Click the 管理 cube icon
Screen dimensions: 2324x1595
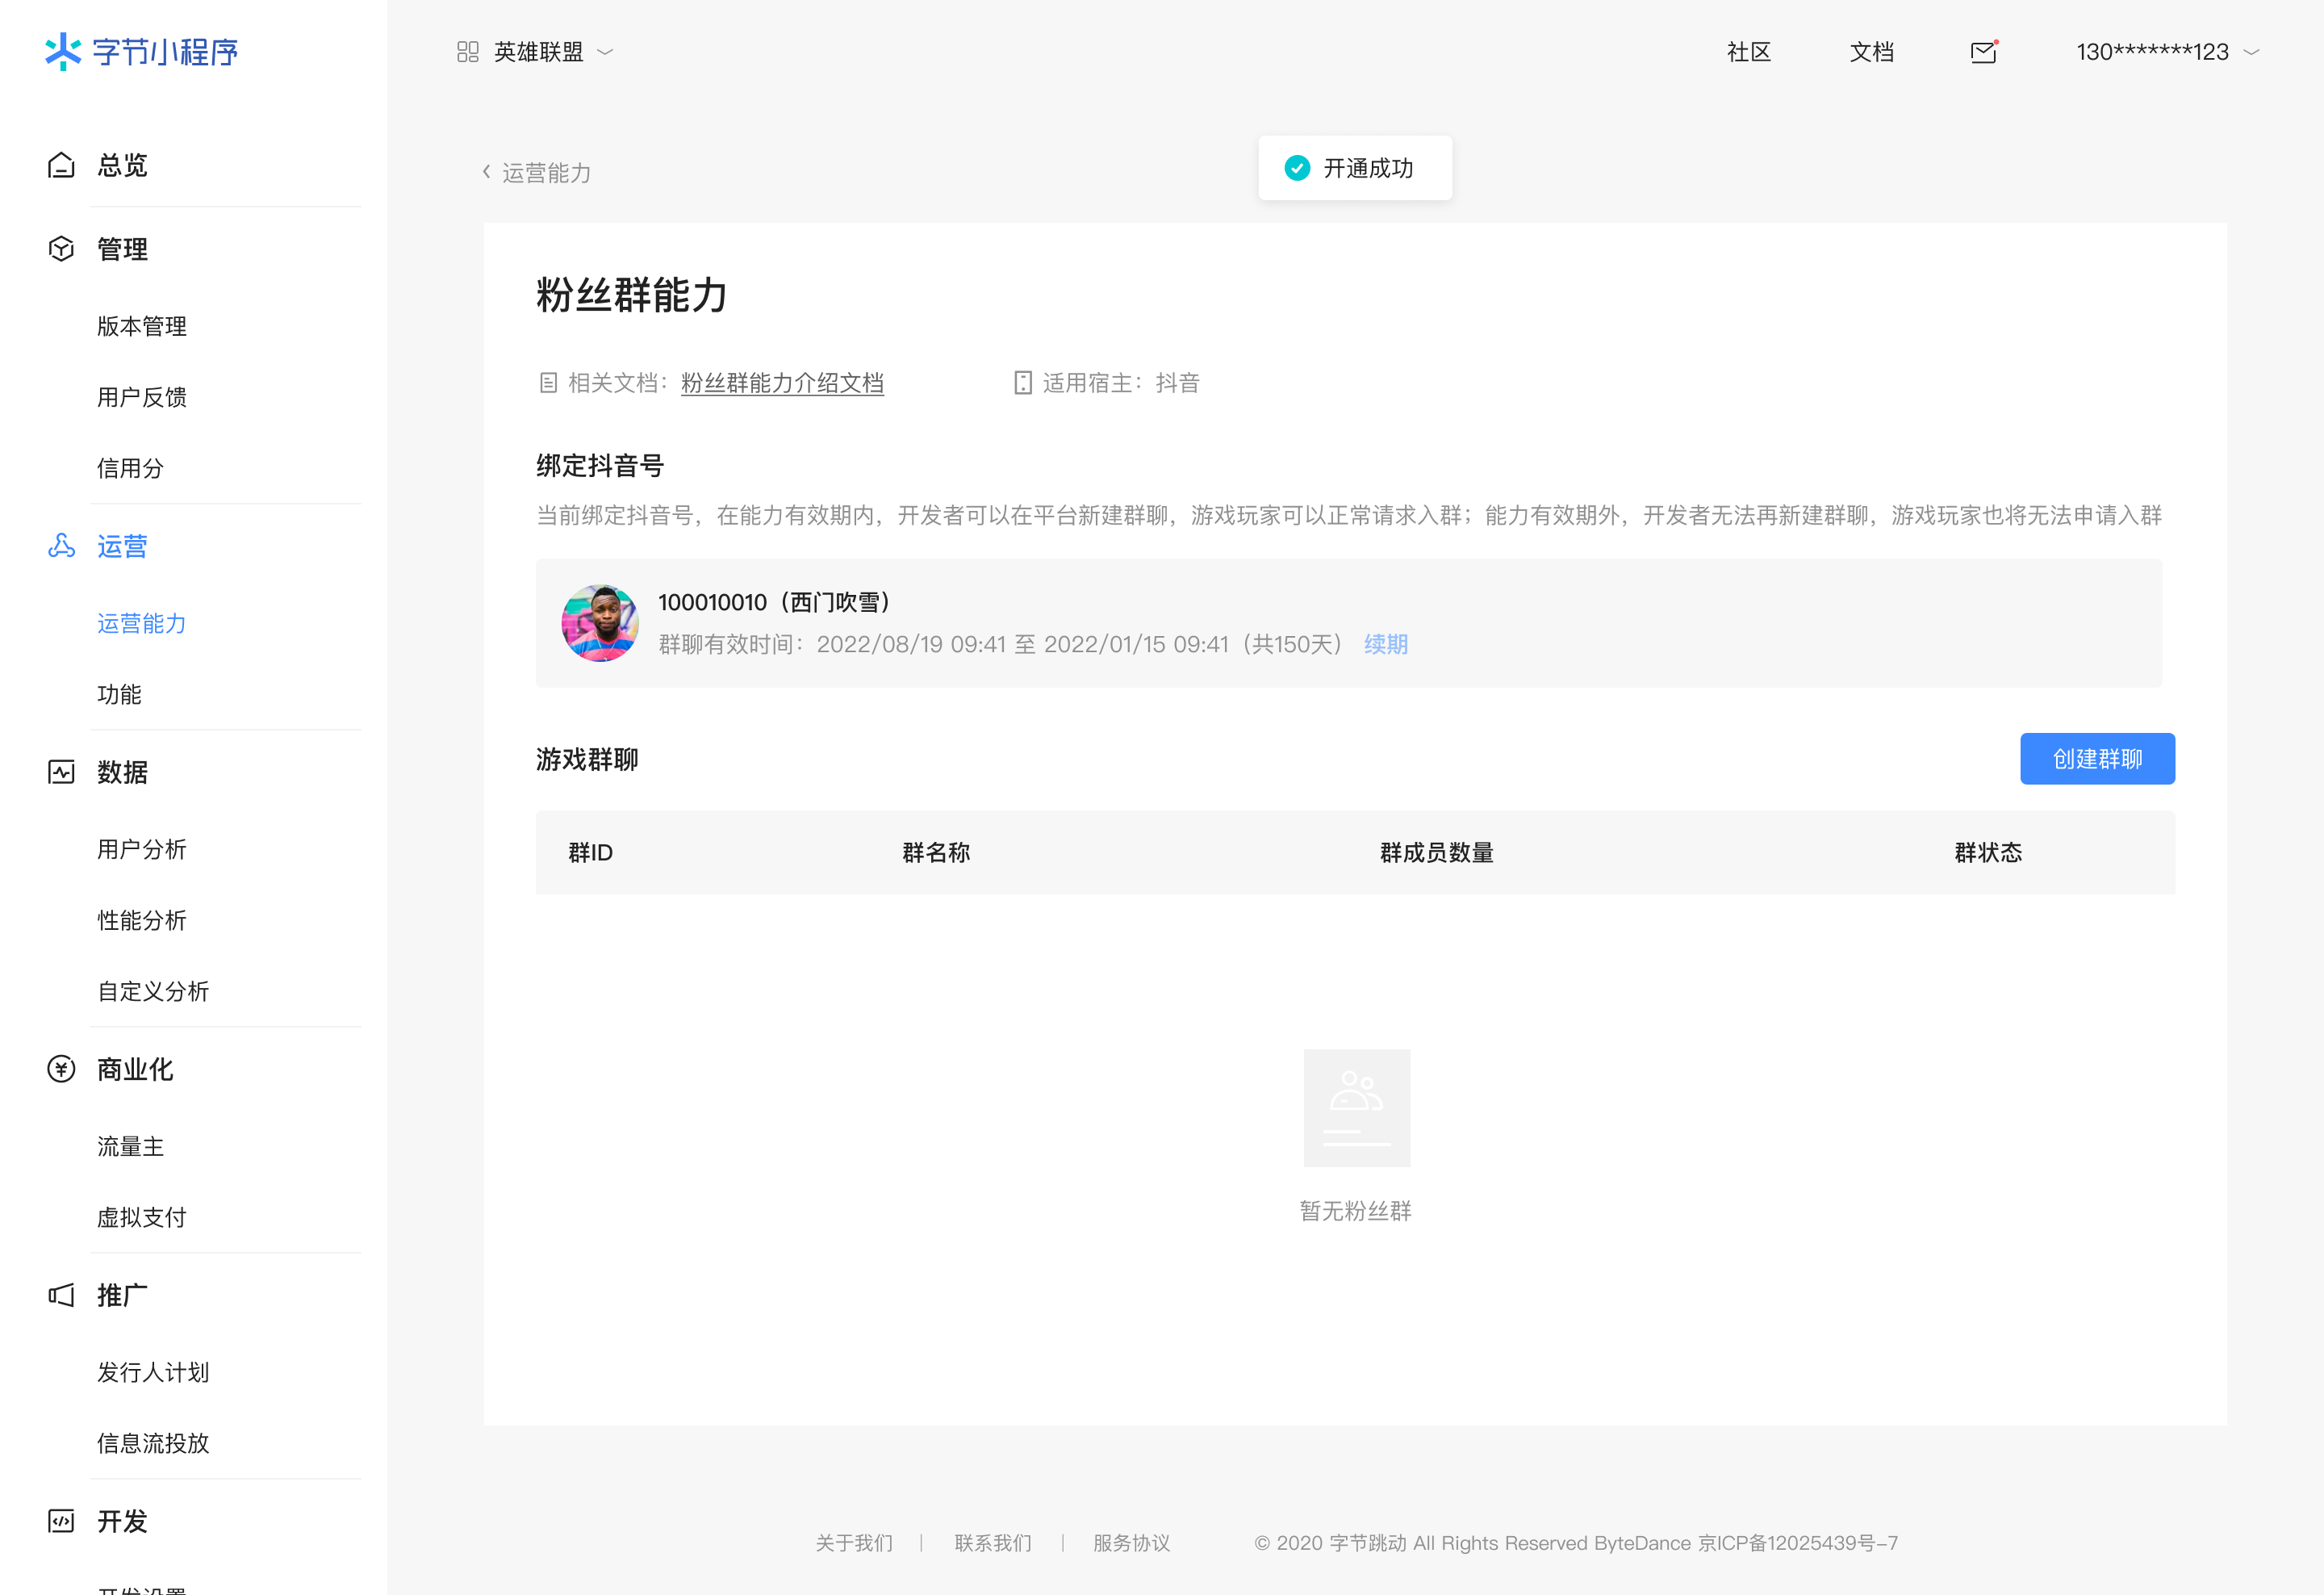click(x=61, y=249)
